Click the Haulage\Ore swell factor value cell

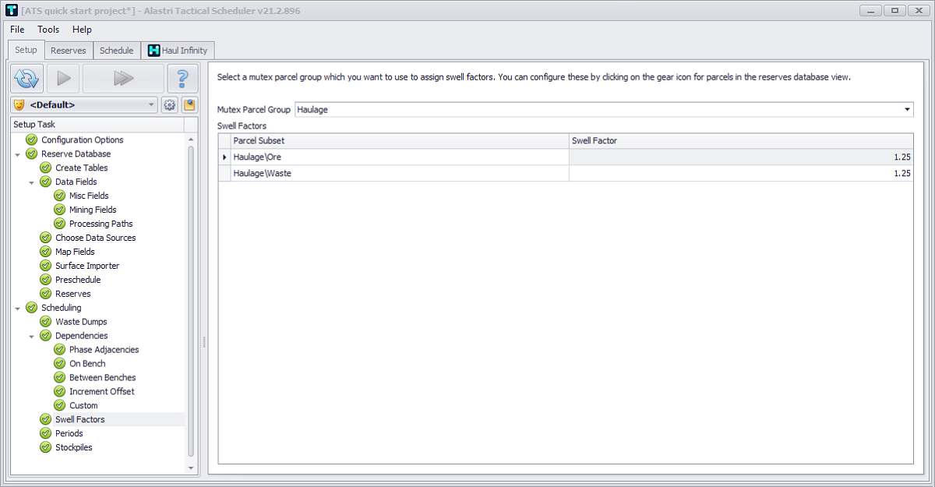(741, 157)
